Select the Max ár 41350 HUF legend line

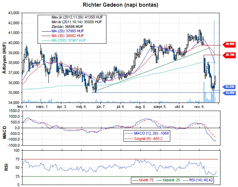coord(77,17)
